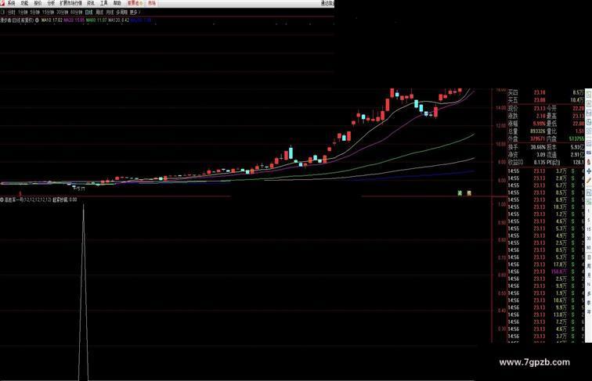
Task: Click sidebar 月 period button
Action: coord(589,275)
